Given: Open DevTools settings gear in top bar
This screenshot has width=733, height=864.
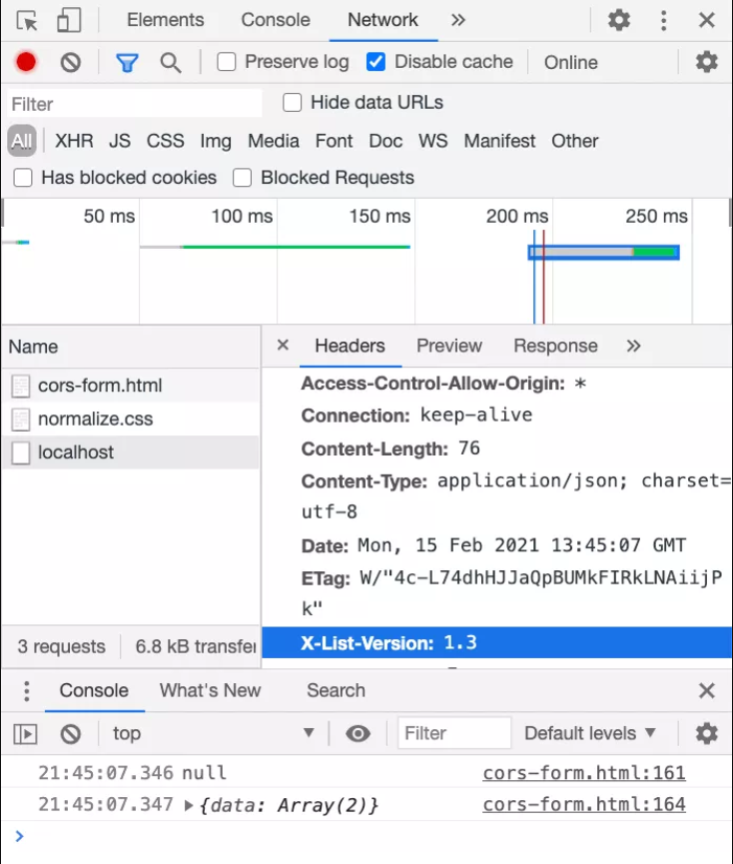Looking at the screenshot, I should pyautogui.click(x=619, y=20).
